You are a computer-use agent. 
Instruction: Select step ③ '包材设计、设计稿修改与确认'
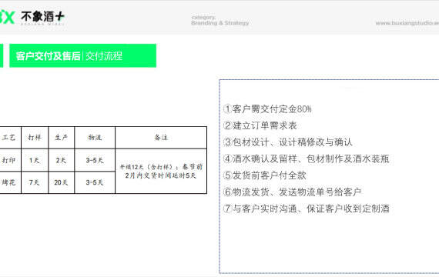[x=288, y=142]
